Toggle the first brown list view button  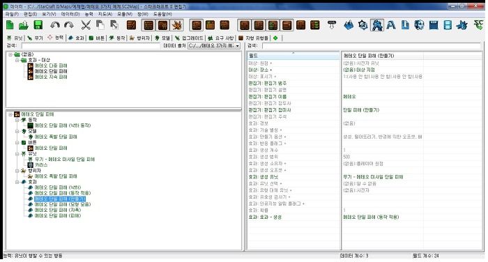(148, 25)
